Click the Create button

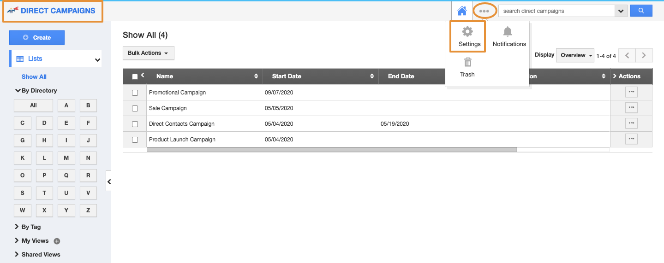click(37, 37)
